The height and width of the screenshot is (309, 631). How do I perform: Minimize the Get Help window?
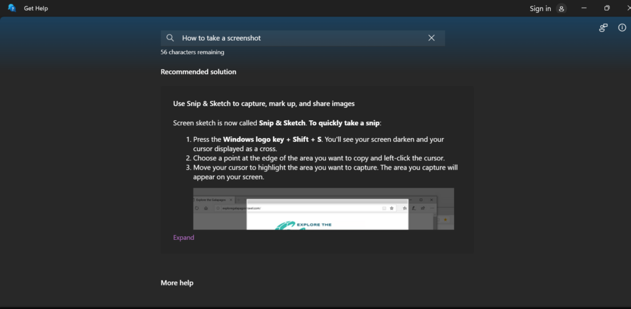tap(584, 8)
